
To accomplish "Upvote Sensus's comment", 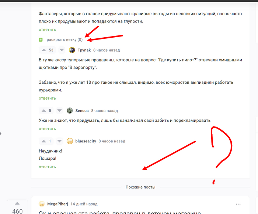I will pyautogui.click(x=44, y=111).
